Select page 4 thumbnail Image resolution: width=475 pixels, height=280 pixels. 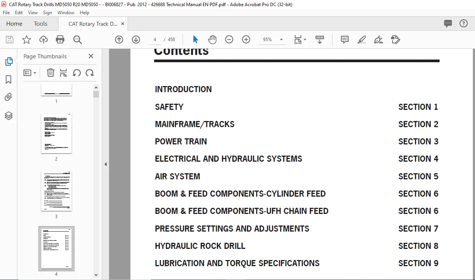point(56,249)
